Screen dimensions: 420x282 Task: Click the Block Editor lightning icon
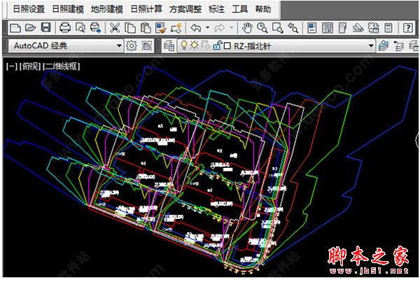pos(176,28)
